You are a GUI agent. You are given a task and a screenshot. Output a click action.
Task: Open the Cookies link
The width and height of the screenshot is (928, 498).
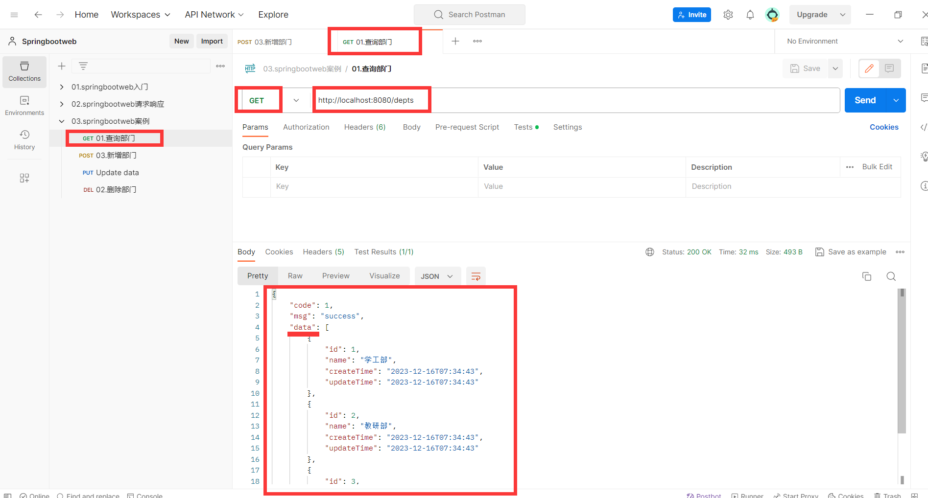point(884,127)
